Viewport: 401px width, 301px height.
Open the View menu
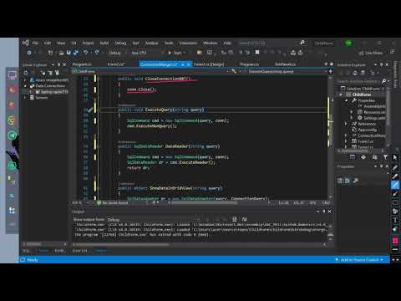pyautogui.click(x=61, y=43)
